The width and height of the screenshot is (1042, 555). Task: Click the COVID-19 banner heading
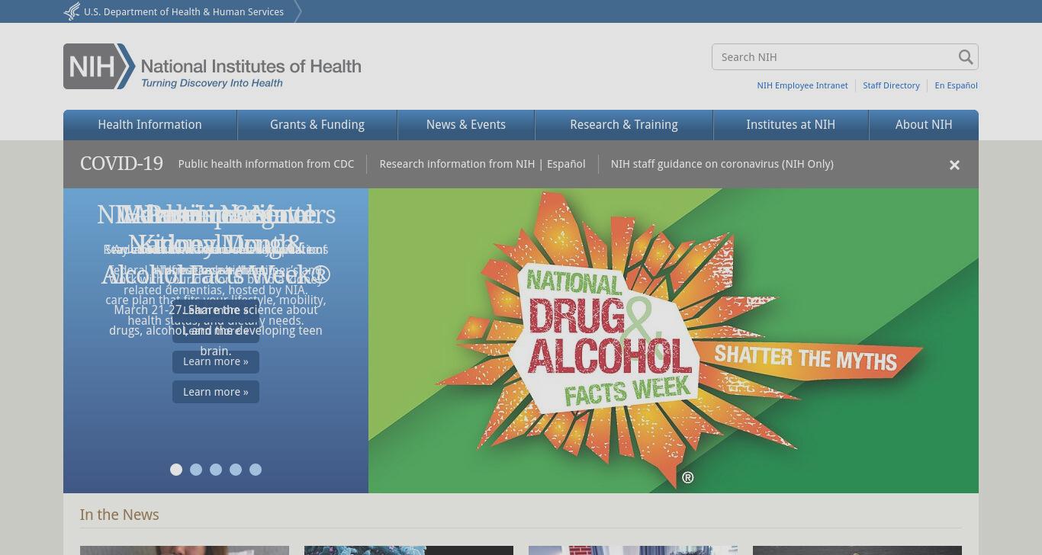click(x=121, y=164)
